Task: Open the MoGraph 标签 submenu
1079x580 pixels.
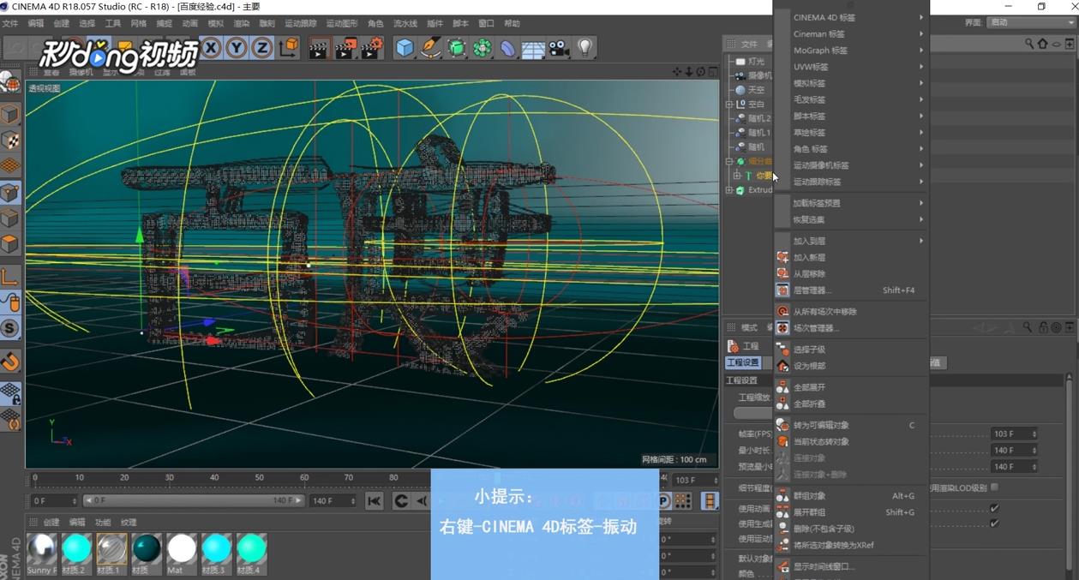Action: click(852, 51)
